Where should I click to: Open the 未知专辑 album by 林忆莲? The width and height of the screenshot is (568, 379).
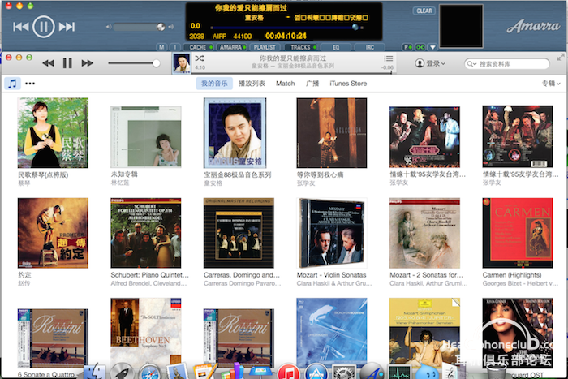coord(145,137)
